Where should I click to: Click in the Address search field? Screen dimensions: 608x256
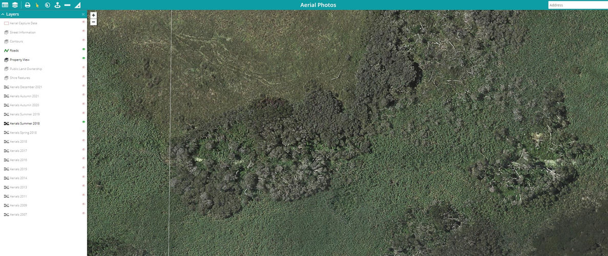tap(578, 5)
